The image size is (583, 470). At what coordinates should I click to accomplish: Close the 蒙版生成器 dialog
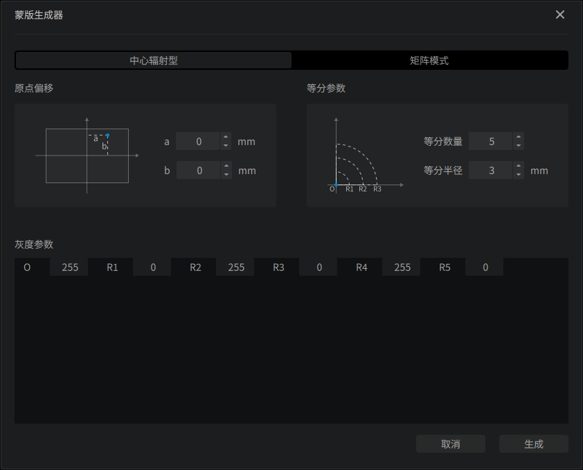point(560,15)
